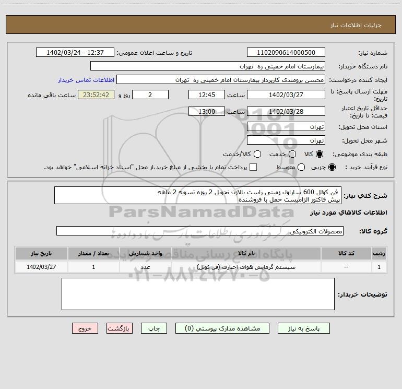Click the empty توضیحات خریدار text area
402x389 pixels.
198,294
